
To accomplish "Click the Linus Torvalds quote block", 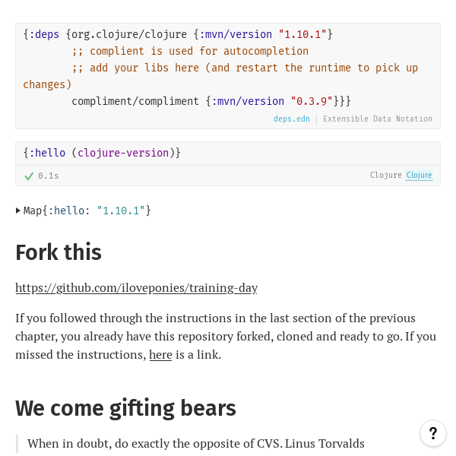I will (196, 443).
